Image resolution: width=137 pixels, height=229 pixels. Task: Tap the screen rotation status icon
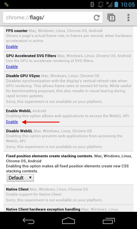pyautogui.click(x=101, y=5)
